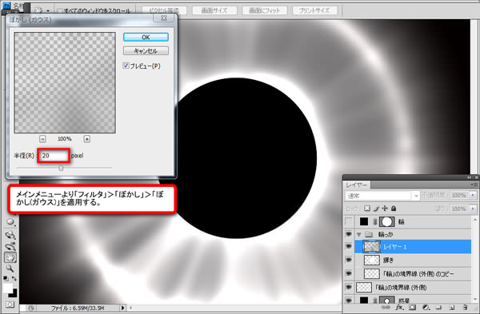Select the 輝き layer name
The height and width of the screenshot is (314, 480).
click(x=389, y=260)
